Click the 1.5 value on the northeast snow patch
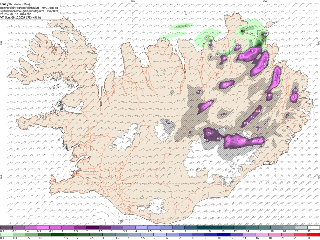Viewport: 320px width, 240px height. (266, 59)
